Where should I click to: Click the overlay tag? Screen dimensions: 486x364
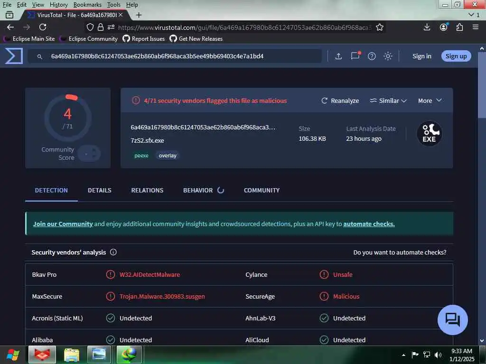coord(168,155)
